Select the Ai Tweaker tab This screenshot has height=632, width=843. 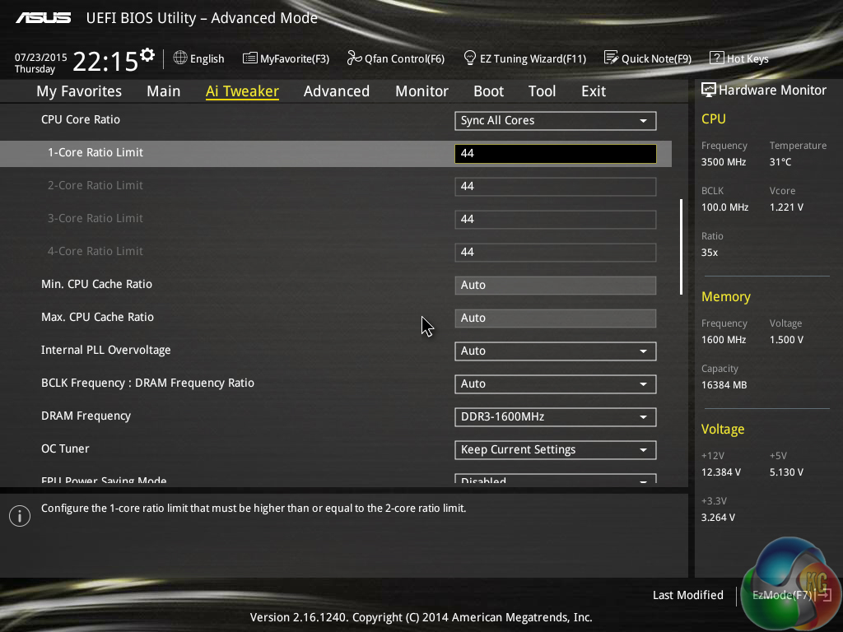[x=242, y=91]
